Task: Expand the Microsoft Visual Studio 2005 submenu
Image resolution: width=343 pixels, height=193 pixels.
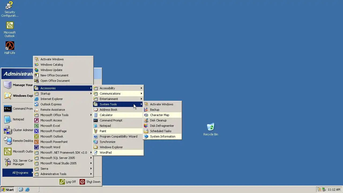Action: pyautogui.click(x=63, y=163)
